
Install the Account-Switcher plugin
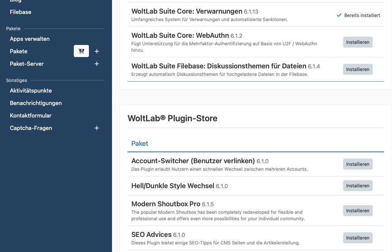(358, 164)
